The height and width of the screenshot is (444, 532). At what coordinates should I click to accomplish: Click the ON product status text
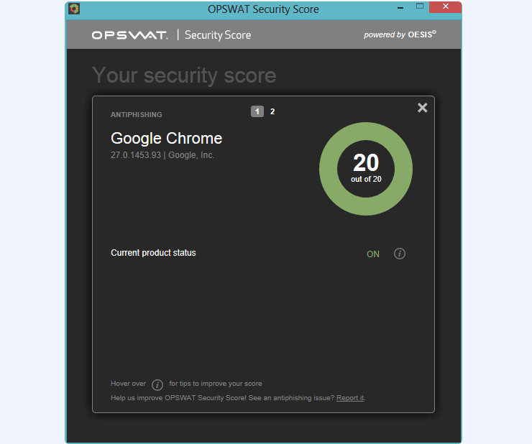[373, 254]
